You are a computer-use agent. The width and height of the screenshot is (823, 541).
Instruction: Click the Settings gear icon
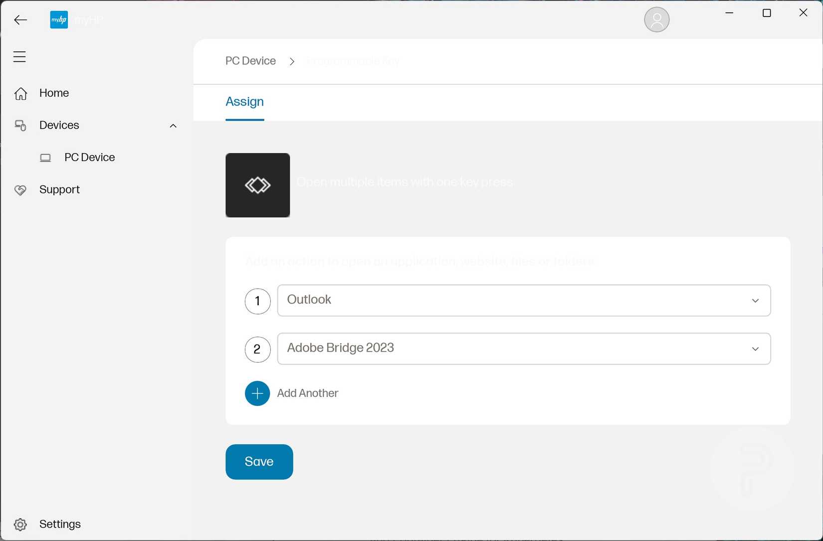click(x=20, y=525)
